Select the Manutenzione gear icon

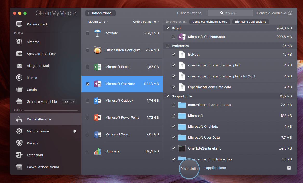19,131
